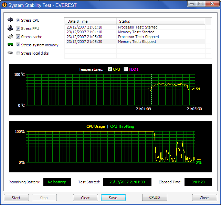Click the CPU Throttling graph label
This screenshot has height=205, width=221.
tap(122, 126)
